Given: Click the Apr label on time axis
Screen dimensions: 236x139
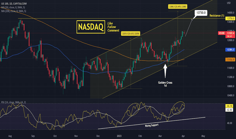Looking at the screenshot, I should click(x=183, y=136).
